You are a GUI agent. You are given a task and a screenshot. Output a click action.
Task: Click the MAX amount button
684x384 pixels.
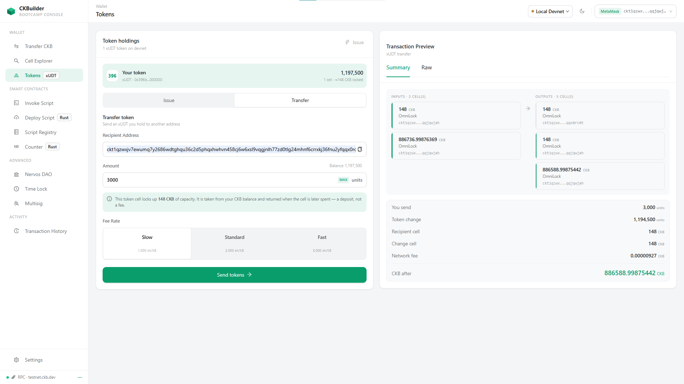(343, 180)
